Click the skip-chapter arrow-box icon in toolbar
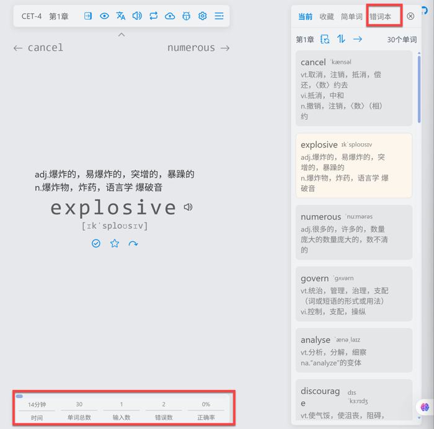This screenshot has width=434, height=429. tap(88, 16)
